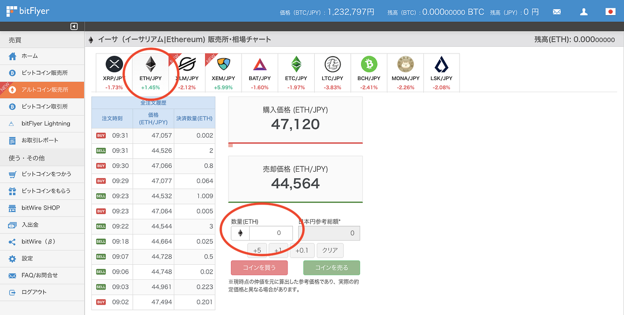Click the 残高(ETH) balance text

click(x=575, y=40)
